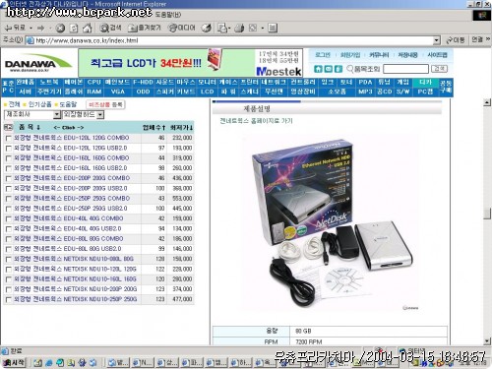Viewport: 492px width, 369px height.
Task: Click the green home icon beside search field
Action: click(x=318, y=69)
